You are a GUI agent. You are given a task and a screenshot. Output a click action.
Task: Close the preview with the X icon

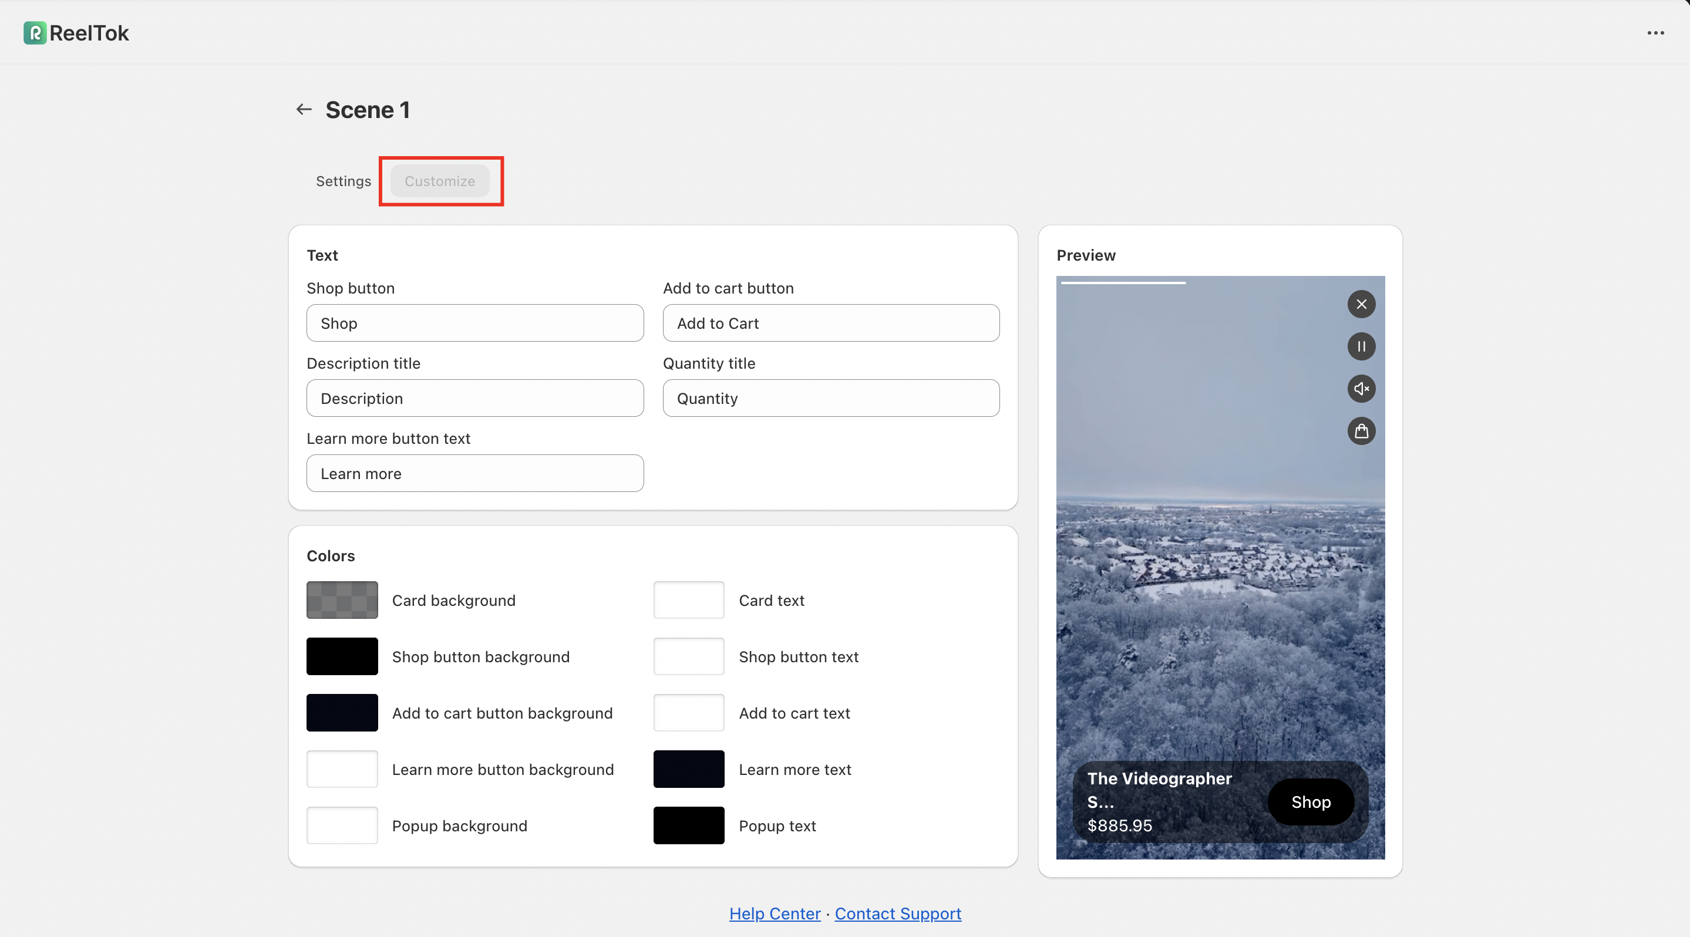pyautogui.click(x=1361, y=304)
